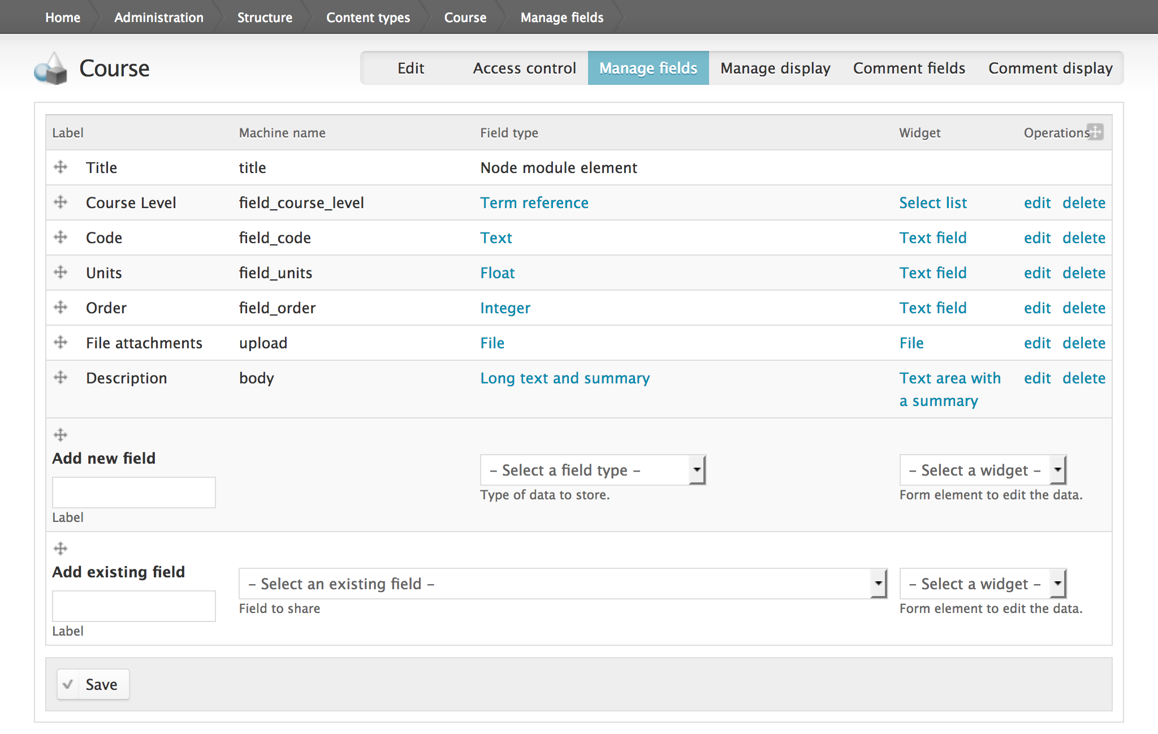This screenshot has height=734, width=1158.
Task: Click the drag handle beside Description row
Action: tap(61, 378)
